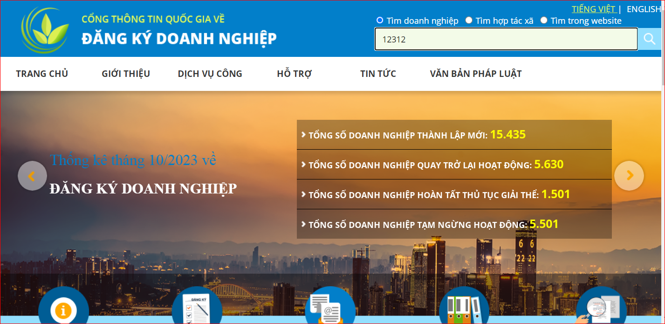Select Tìm hợp tác xã radio option

pyautogui.click(x=469, y=21)
